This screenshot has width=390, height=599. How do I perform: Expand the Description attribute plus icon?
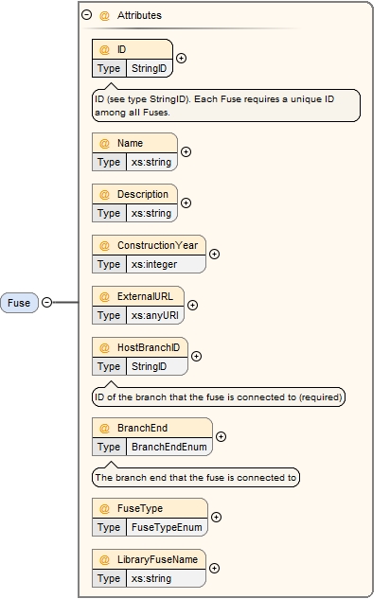point(186,203)
